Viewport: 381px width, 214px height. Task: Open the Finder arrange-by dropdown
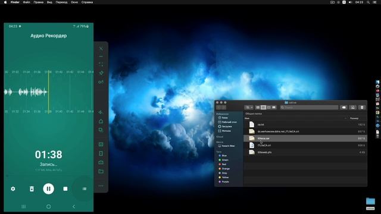pos(249,107)
